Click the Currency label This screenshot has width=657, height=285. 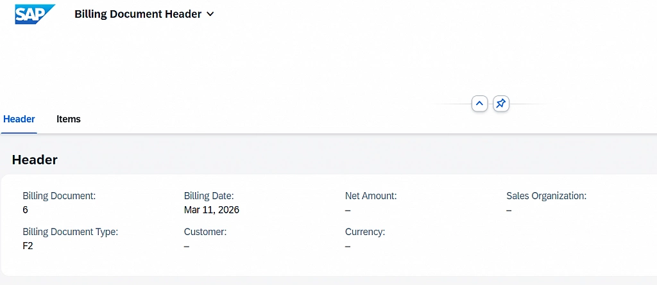365,232
